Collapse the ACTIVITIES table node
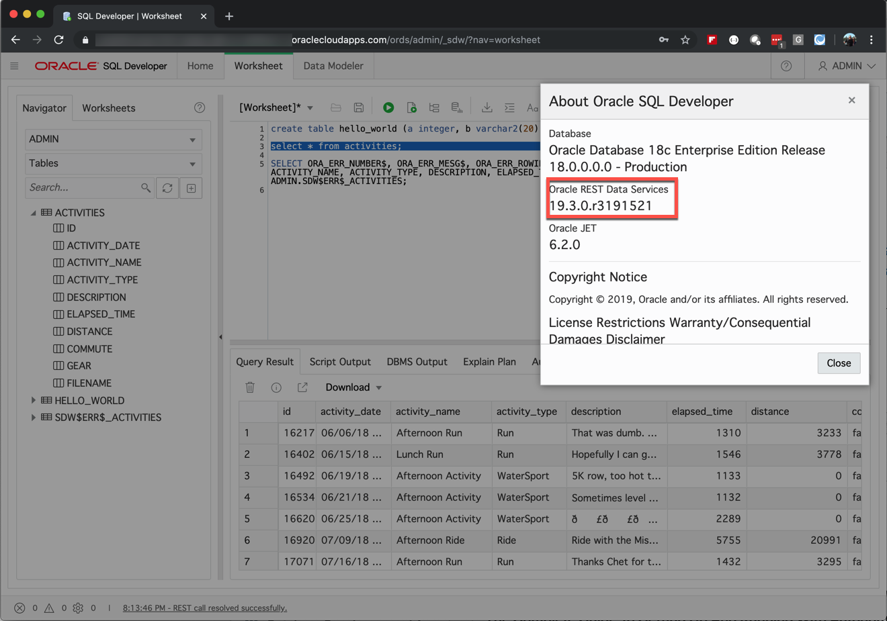Screen dimensions: 887x621 (x=34, y=213)
